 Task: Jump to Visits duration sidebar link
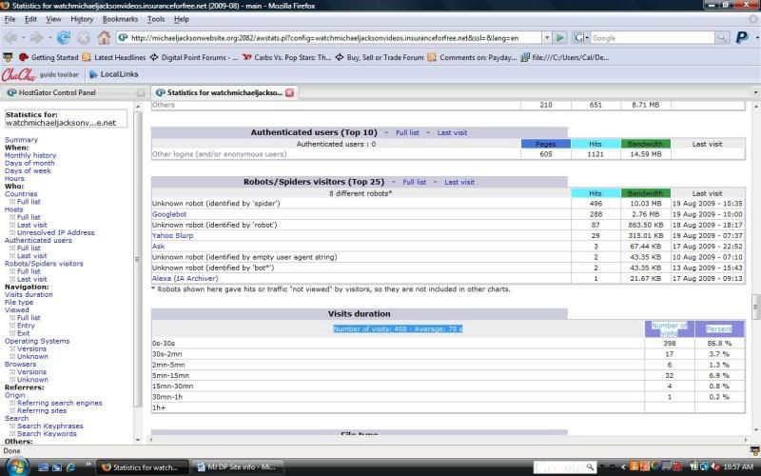[x=29, y=294]
